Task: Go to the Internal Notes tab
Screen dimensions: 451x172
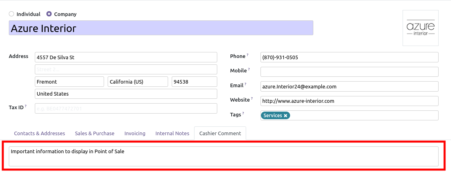Action: 172,134
